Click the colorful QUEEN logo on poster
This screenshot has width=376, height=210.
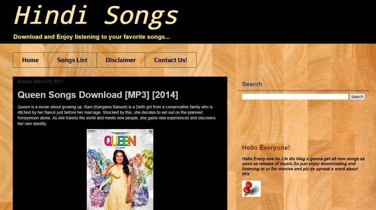pyautogui.click(x=120, y=141)
